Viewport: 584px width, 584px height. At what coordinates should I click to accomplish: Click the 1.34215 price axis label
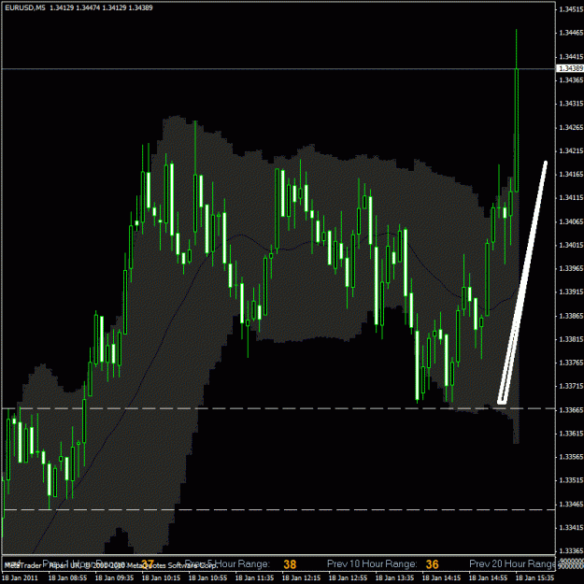coord(571,151)
